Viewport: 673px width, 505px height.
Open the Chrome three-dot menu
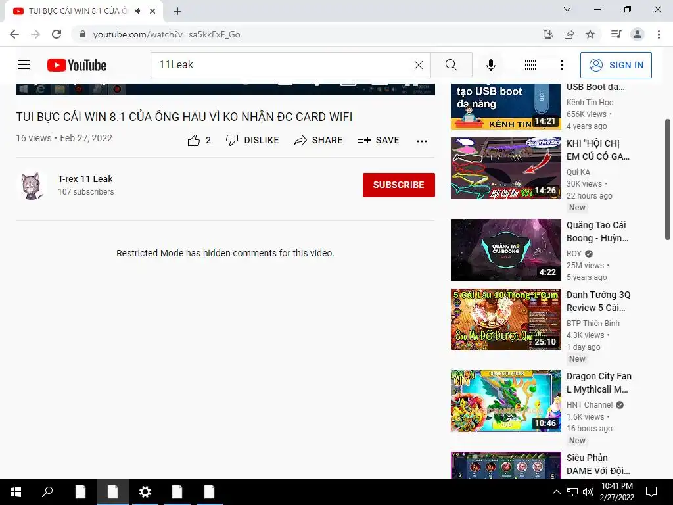click(x=659, y=34)
